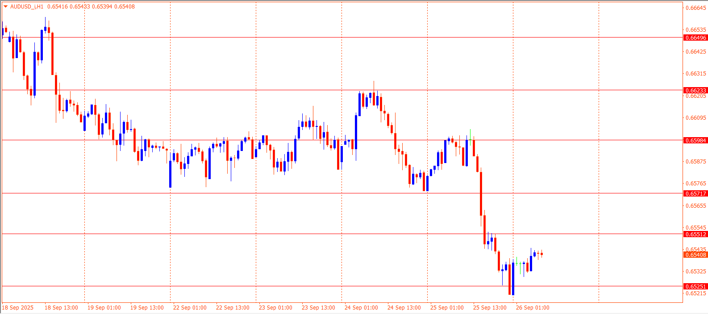Click the 0.66095 price scale value

point(696,118)
